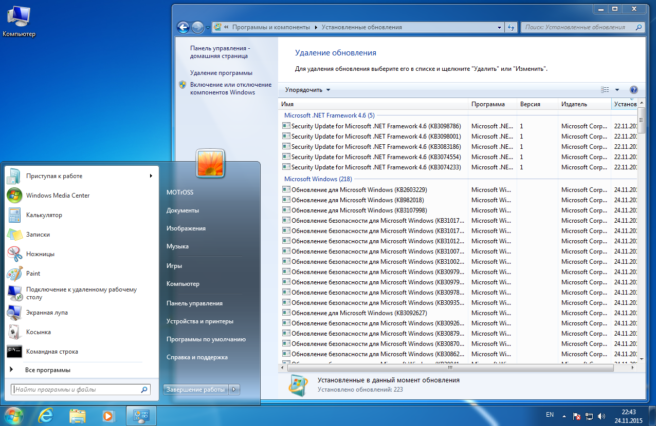Open address bar history dropdown
Viewport: 656px width, 426px height.
500,27
